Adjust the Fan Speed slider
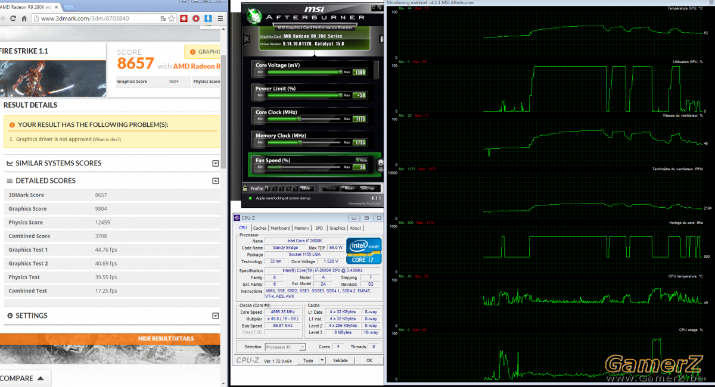715x387 pixels. click(303, 167)
